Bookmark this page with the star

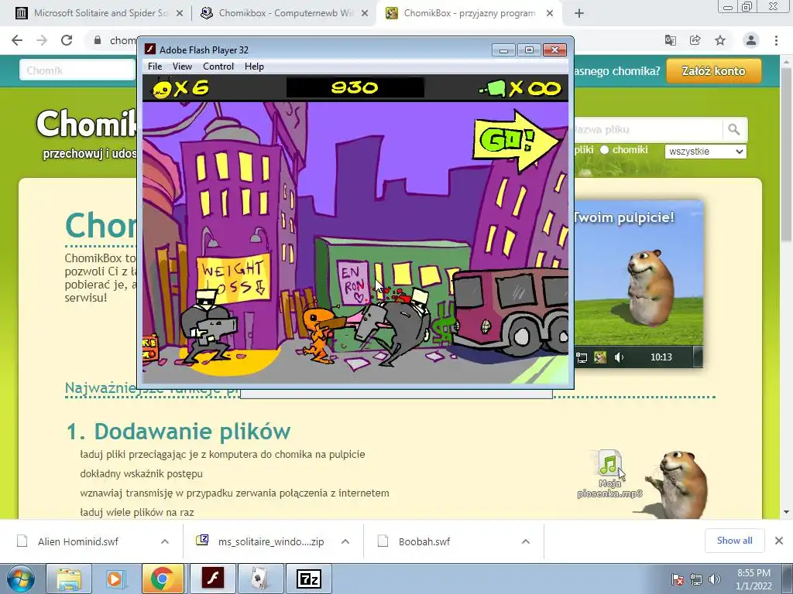pos(720,40)
